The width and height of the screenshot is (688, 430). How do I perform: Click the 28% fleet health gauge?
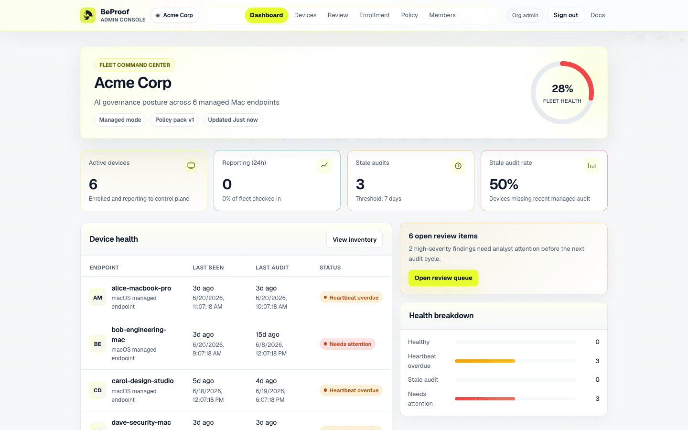point(562,93)
